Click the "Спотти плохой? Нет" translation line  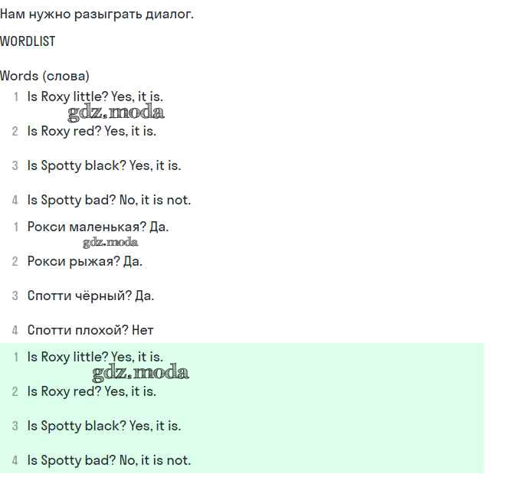[x=90, y=330]
